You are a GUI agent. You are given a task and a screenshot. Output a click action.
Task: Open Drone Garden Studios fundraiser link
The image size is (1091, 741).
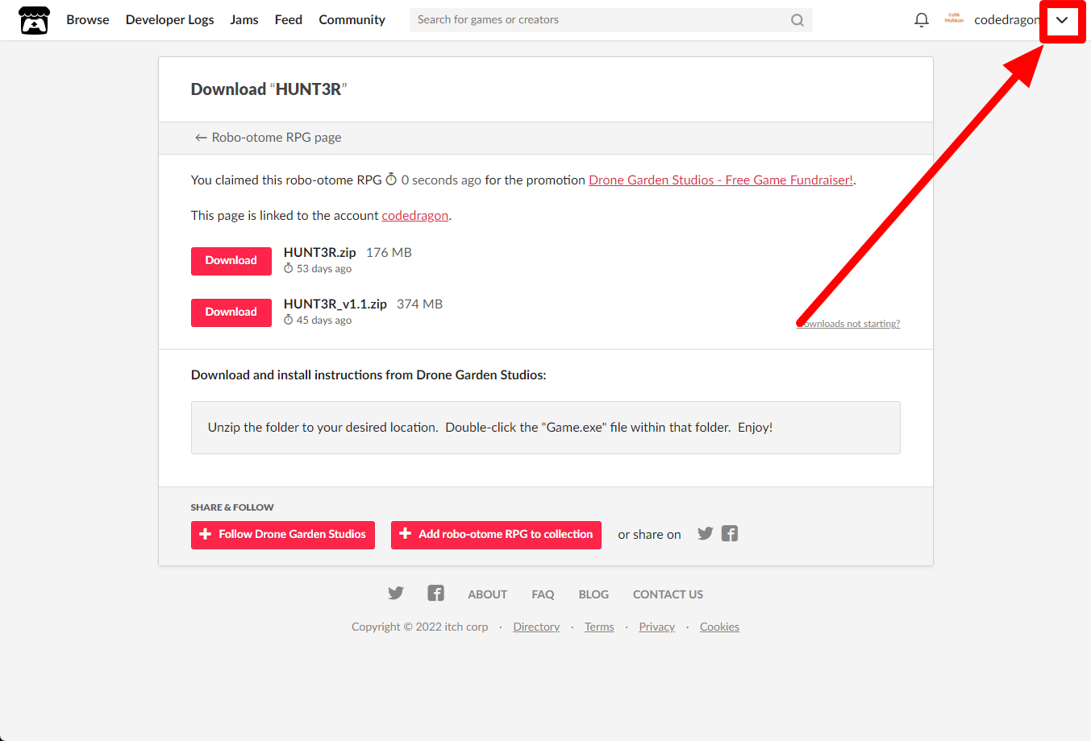coord(721,180)
